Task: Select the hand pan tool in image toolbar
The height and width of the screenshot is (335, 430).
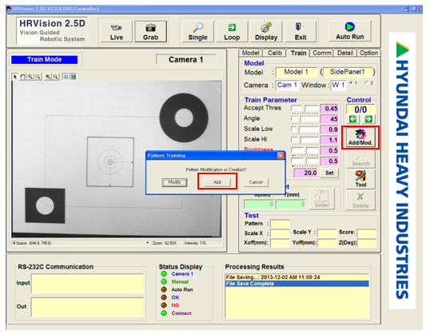Action: tap(22, 77)
